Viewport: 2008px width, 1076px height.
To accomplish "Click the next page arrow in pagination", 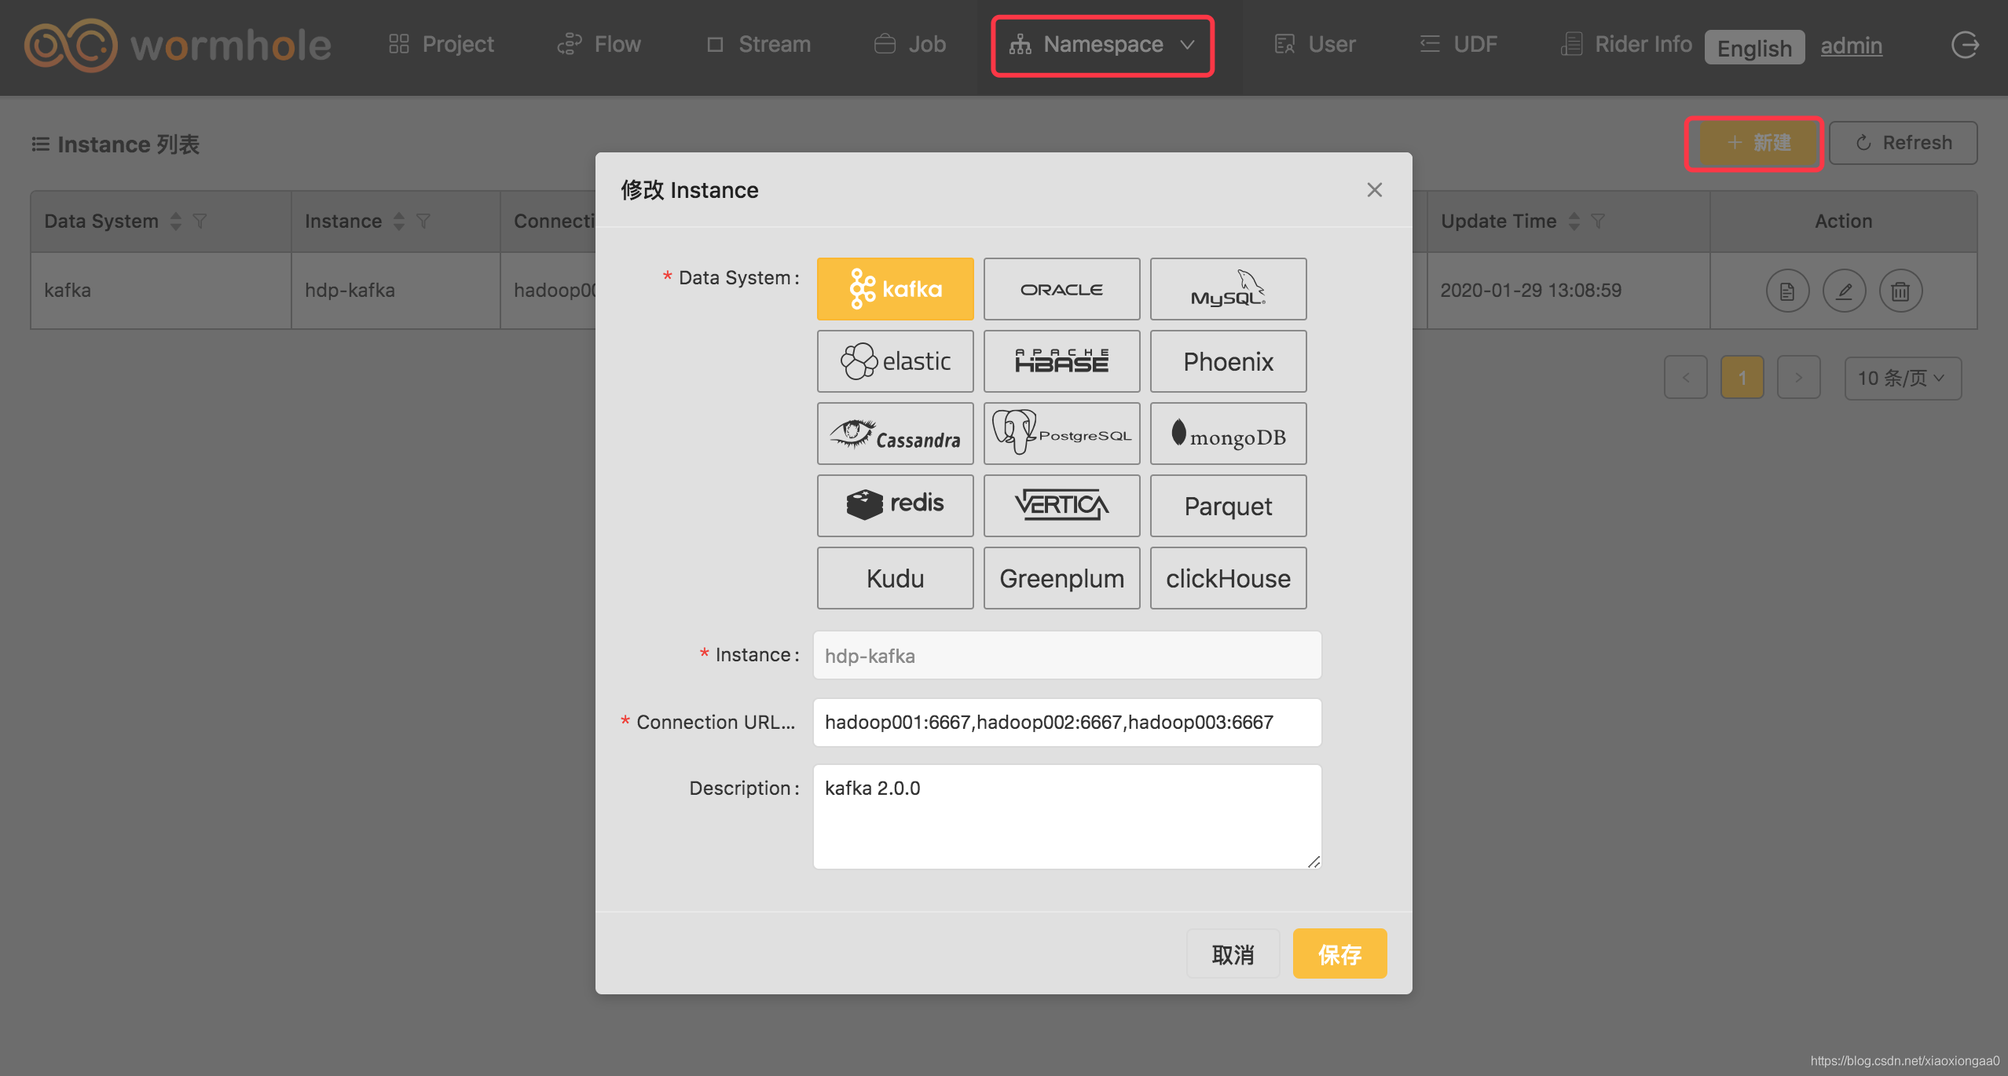I will pyautogui.click(x=1798, y=379).
